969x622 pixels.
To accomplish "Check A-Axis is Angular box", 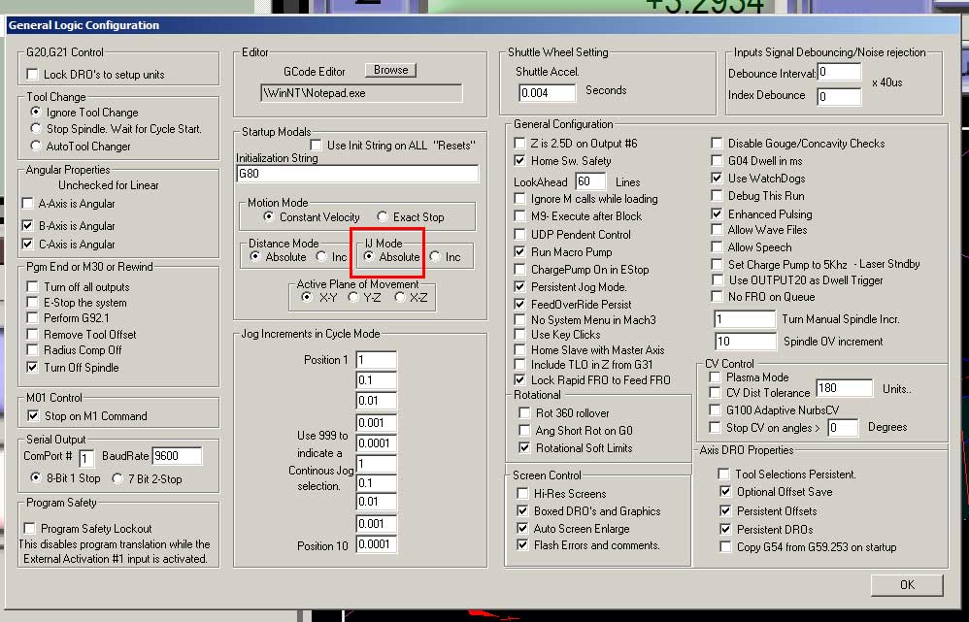I will pyautogui.click(x=28, y=204).
